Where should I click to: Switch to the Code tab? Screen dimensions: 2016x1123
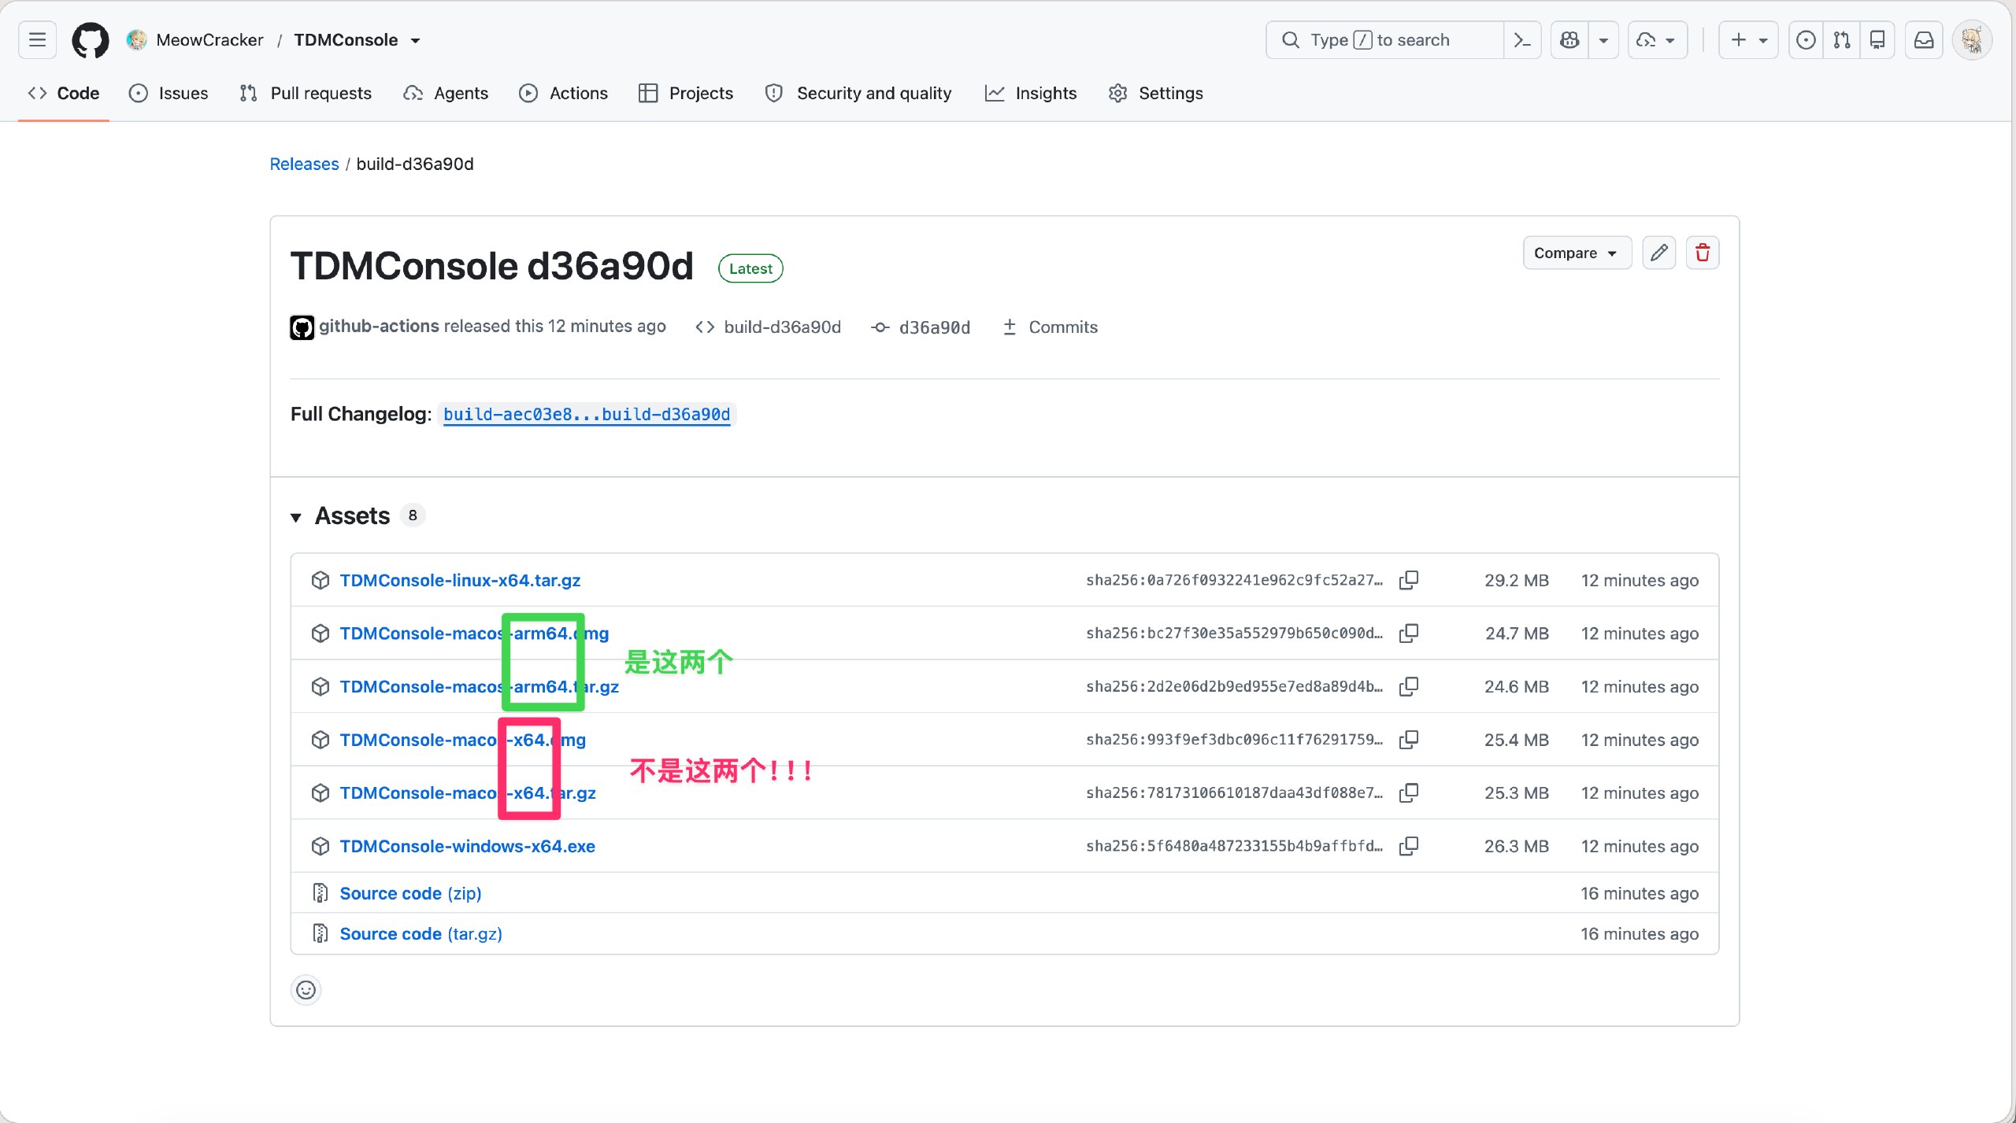64,93
